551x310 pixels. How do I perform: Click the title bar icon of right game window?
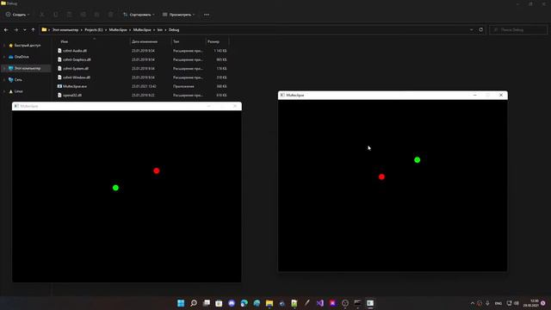click(282, 96)
